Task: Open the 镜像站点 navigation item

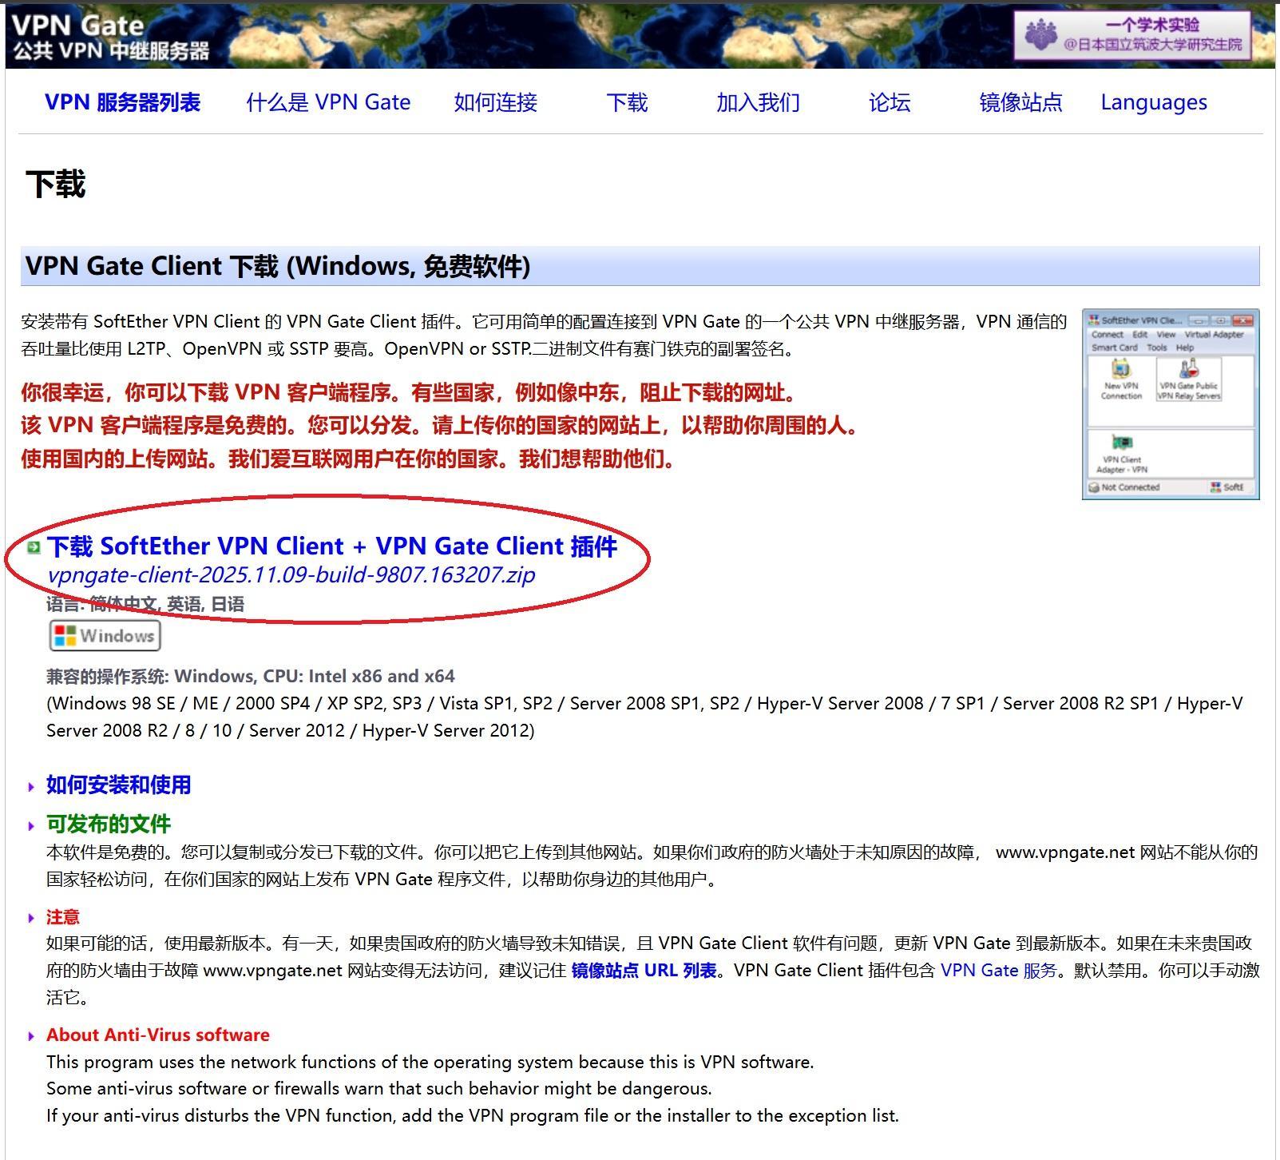Action: click(1020, 102)
